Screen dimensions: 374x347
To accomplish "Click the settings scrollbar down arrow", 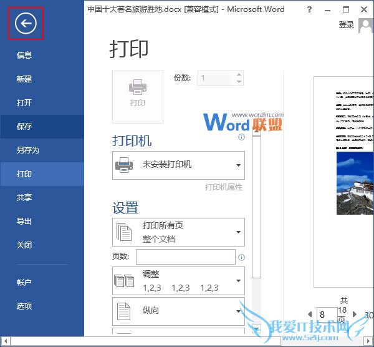I will coord(256,329).
